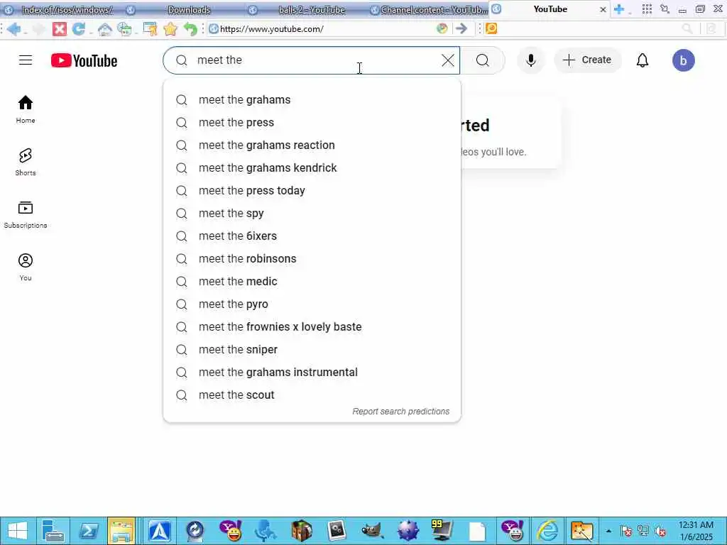Viewport: 727px width, 545px height.
Task: Close the active YouTube tab
Action: pyautogui.click(x=603, y=9)
